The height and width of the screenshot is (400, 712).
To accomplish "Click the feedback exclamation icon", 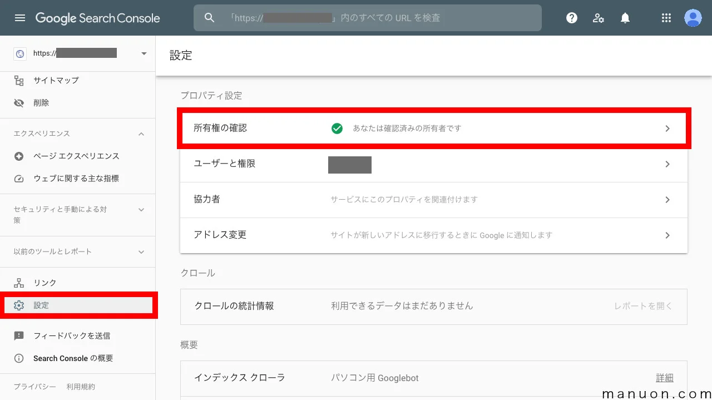I will click(19, 335).
